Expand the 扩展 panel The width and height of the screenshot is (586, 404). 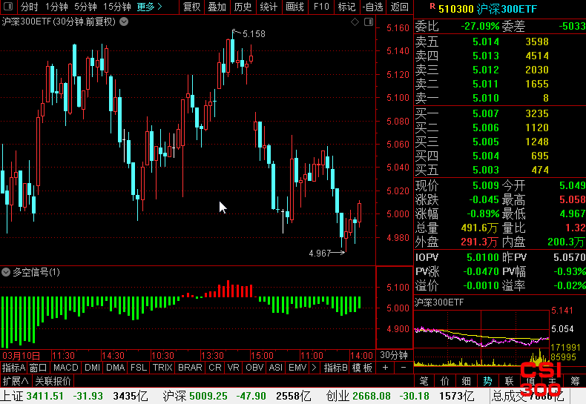pos(16,381)
